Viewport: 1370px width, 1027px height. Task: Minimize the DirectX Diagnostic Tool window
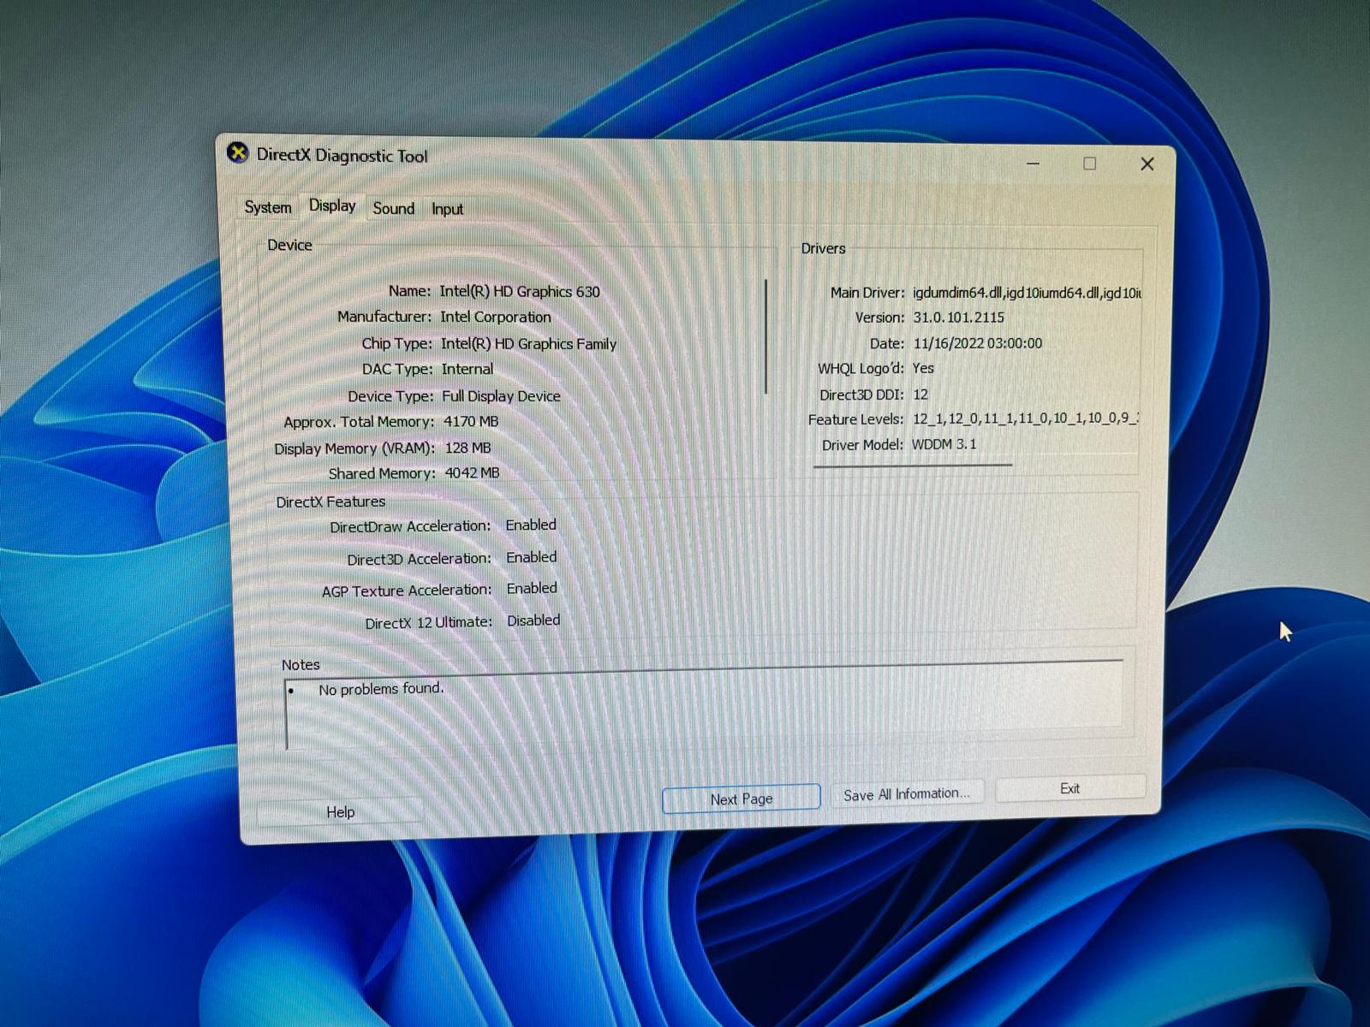[x=1033, y=163]
